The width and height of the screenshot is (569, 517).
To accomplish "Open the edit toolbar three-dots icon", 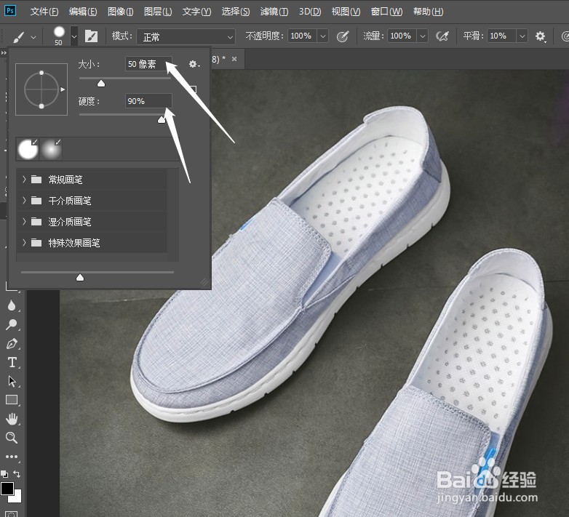I will pyautogui.click(x=12, y=457).
